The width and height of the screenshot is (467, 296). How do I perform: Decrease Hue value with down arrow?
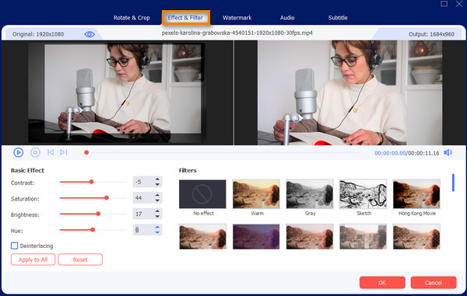(157, 232)
